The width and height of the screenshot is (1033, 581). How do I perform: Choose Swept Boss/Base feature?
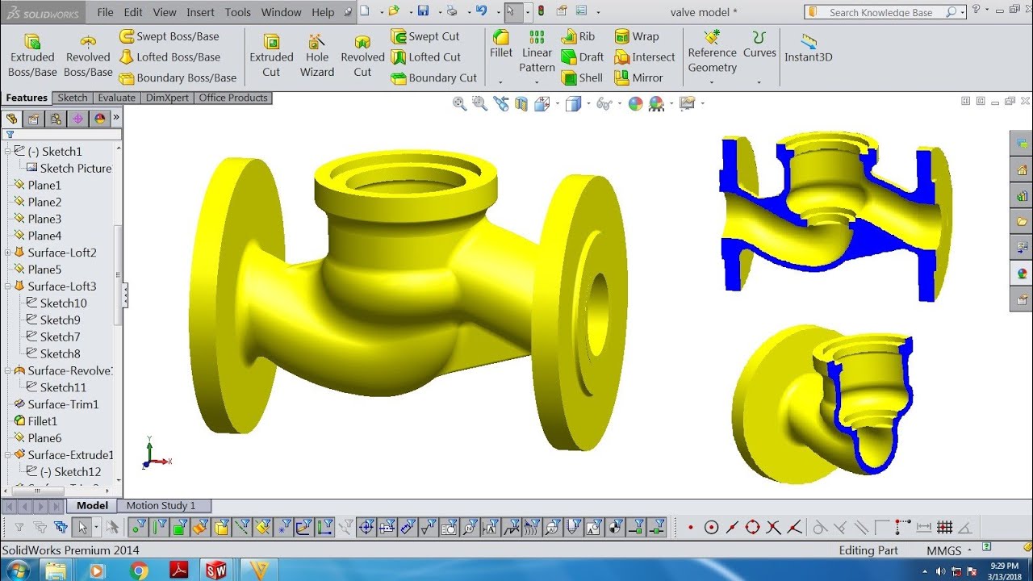pyautogui.click(x=169, y=36)
